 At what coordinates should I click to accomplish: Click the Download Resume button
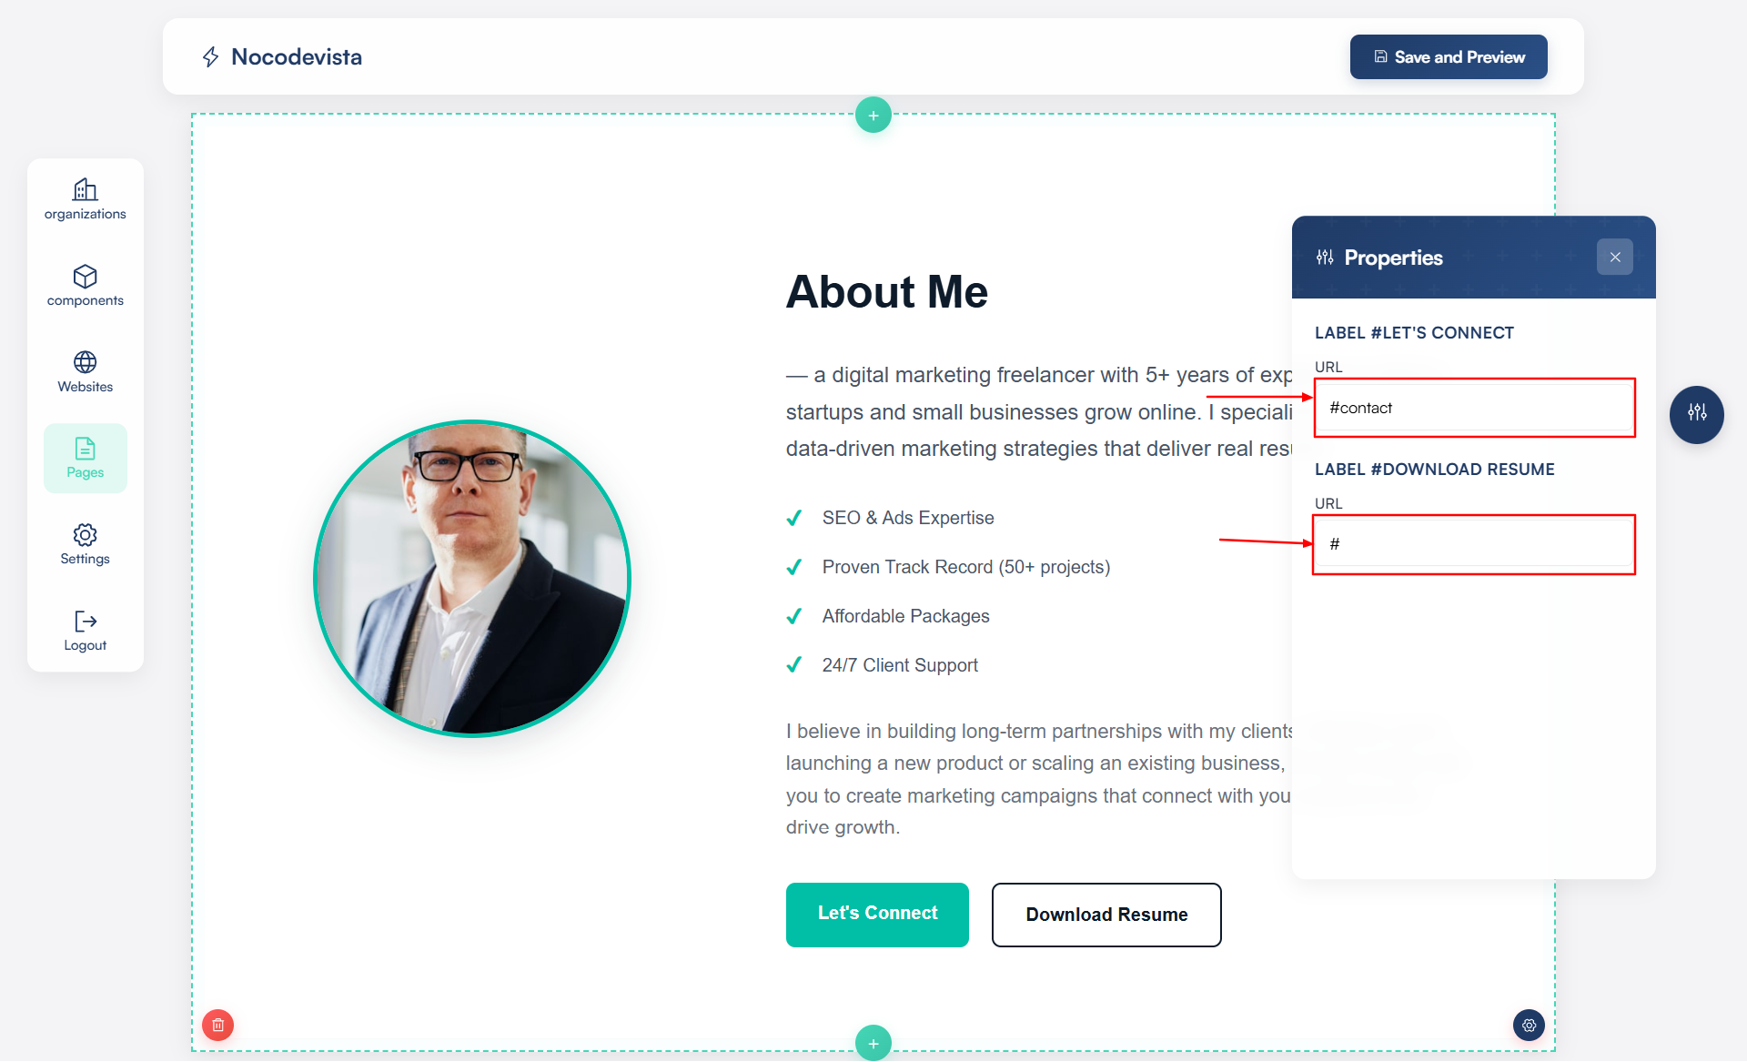(x=1106, y=915)
